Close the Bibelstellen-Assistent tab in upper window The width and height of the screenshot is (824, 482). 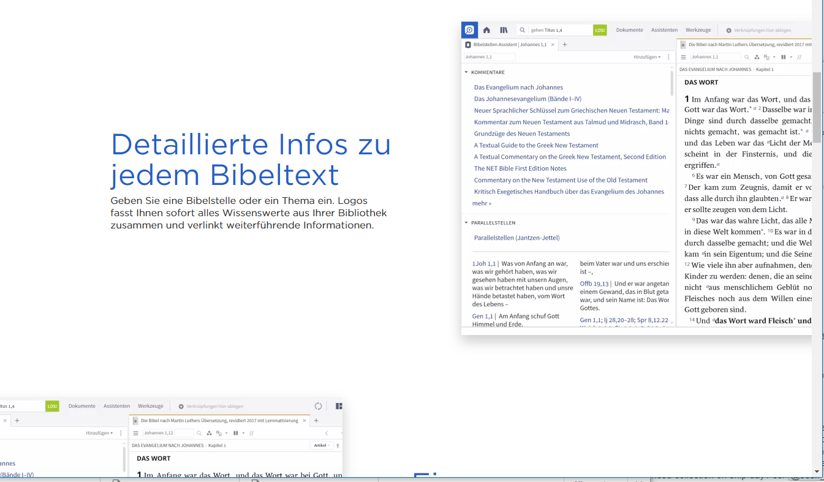(553, 45)
